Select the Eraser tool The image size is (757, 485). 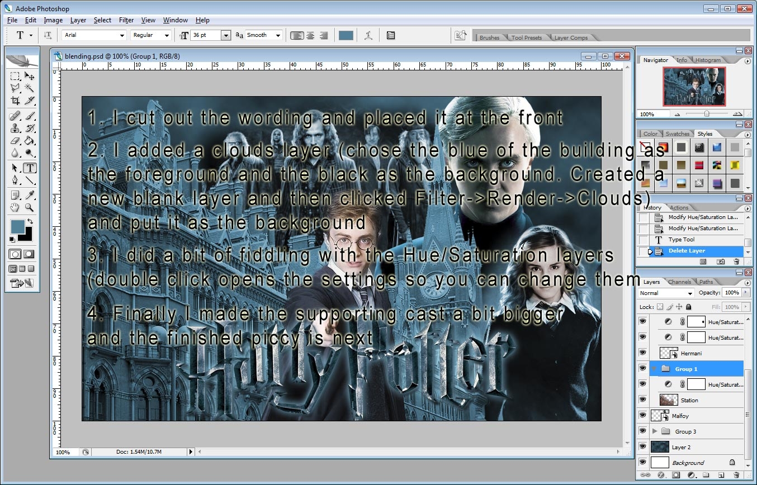click(x=16, y=141)
